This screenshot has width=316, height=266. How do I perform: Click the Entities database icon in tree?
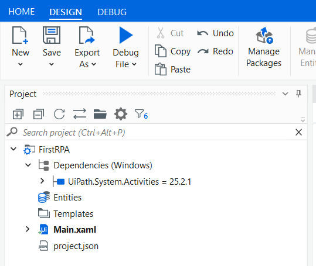[x=44, y=197]
